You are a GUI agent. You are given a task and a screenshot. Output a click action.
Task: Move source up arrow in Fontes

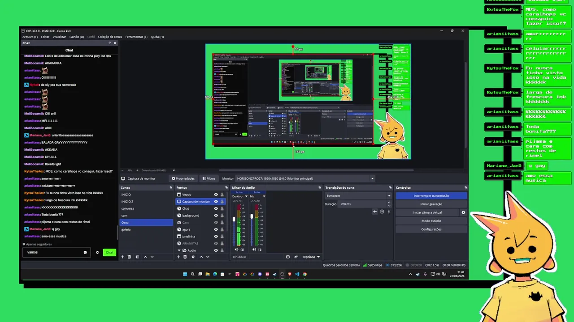(201, 257)
